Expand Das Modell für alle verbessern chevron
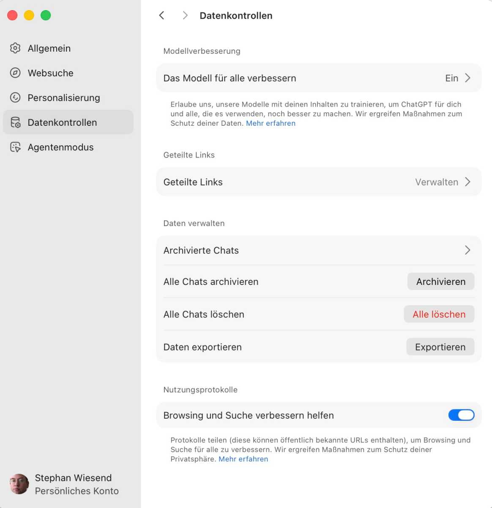This screenshot has height=508, width=492. 467,78
